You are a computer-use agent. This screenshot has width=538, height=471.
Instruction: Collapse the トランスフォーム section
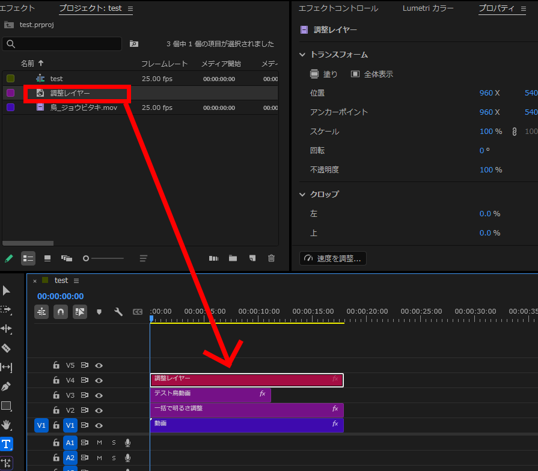(302, 55)
